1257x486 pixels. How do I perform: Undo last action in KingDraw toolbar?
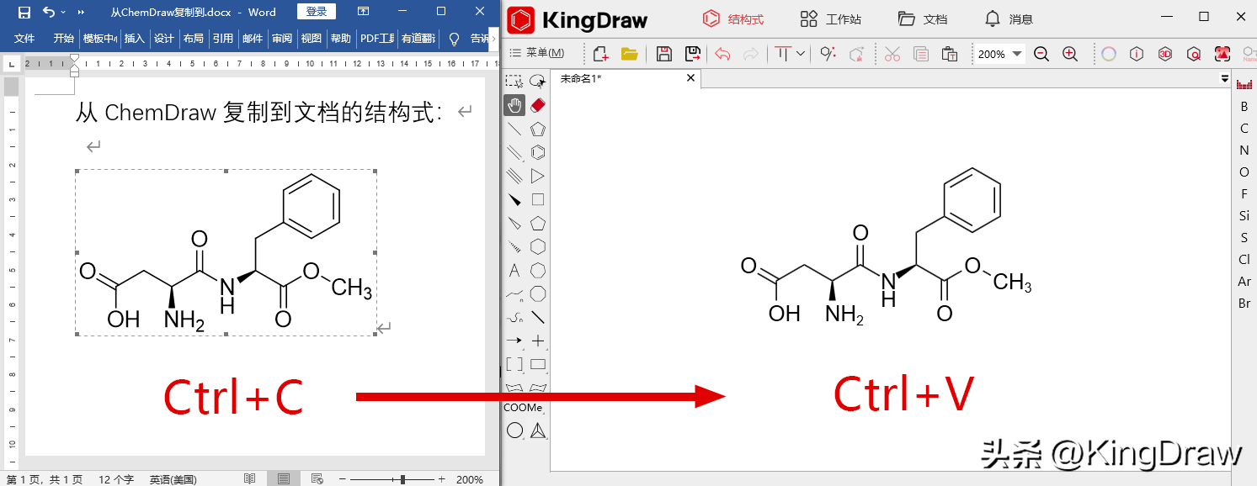[x=722, y=54]
